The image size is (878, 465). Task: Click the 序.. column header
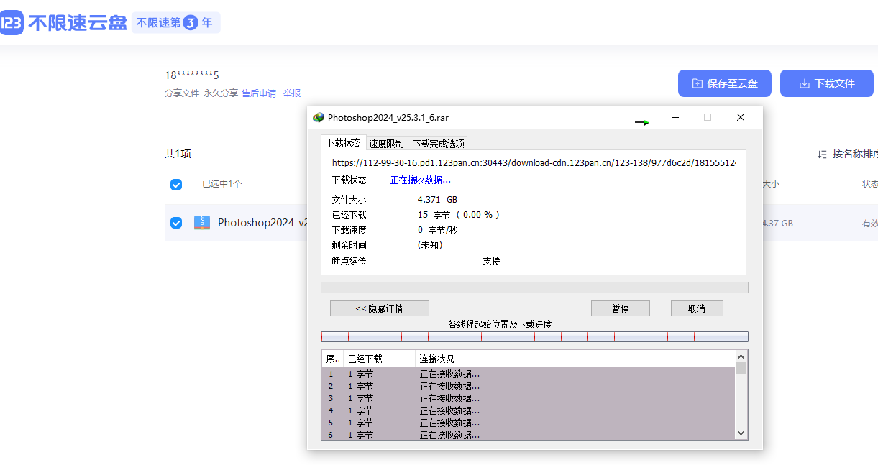(332, 359)
